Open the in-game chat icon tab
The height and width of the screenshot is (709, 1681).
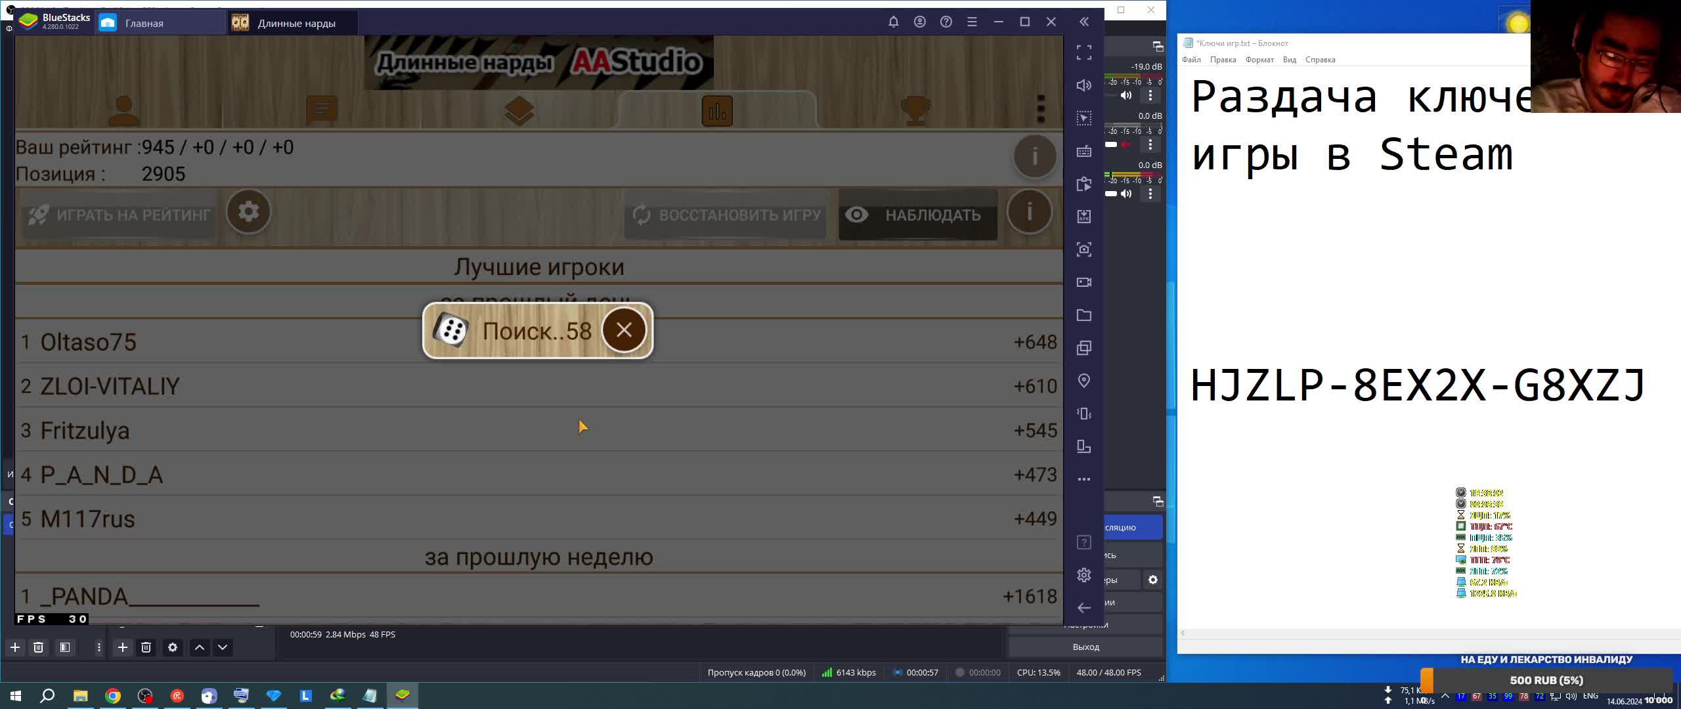coord(322,110)
